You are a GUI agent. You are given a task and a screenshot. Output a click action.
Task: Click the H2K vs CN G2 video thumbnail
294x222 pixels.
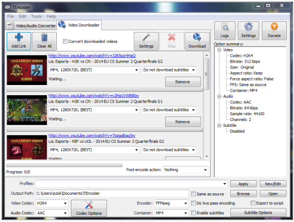[x=27, y=70]
